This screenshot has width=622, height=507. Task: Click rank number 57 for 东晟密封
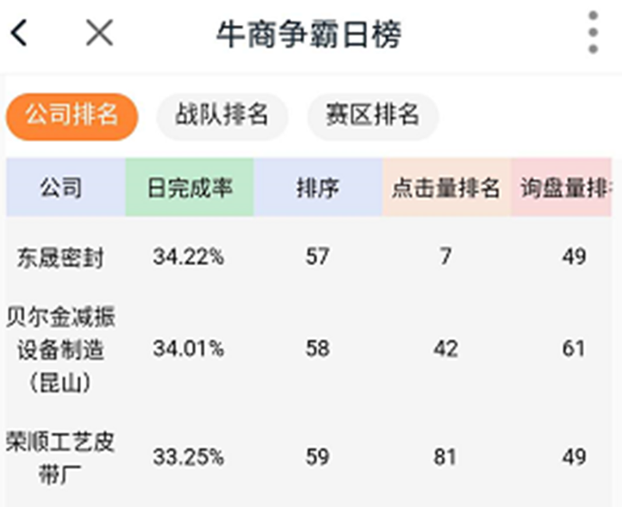tap(315, 256)
